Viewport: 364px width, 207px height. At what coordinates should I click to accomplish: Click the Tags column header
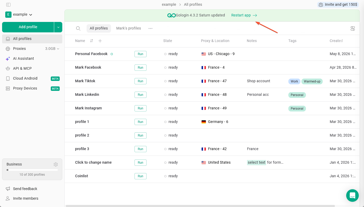(x=292, y=41)
